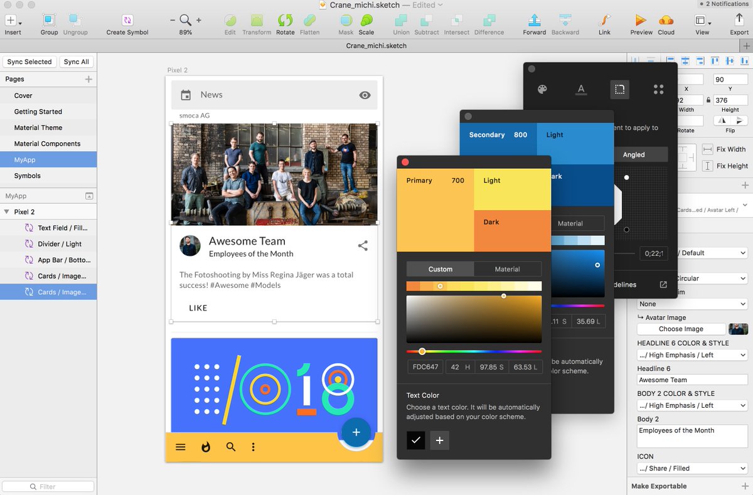753x495 pixels.
Task: Click the Create Symbol icon
Action: coord(127,21)
